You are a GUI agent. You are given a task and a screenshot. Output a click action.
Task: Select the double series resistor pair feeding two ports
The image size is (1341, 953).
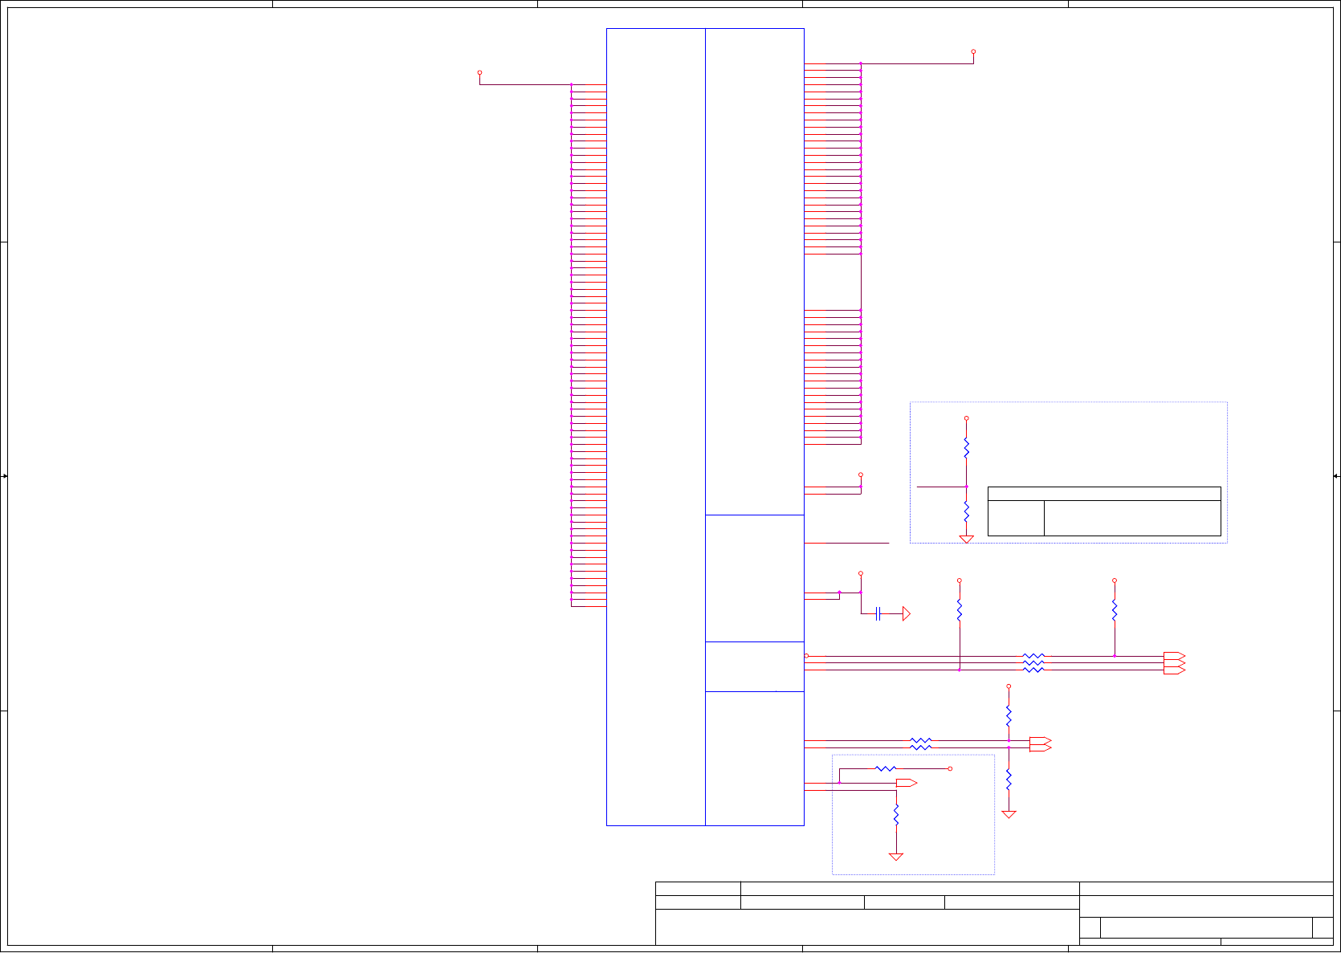click(921, 744)
